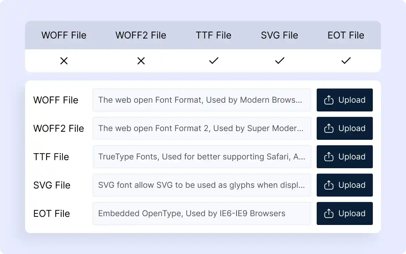The width and height of the screenshot is (406, 254).
Task: Select the SVG File column header
Action: coord(279,35)
